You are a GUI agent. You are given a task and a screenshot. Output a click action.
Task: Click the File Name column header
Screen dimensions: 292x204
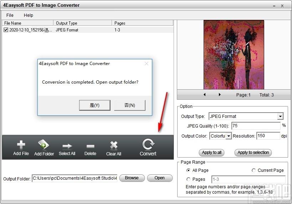27,23
